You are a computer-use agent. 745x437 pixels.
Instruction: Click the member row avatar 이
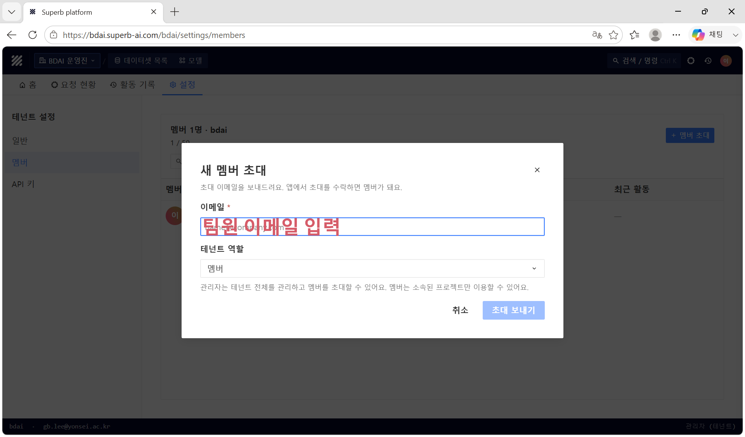click(174, 215)
